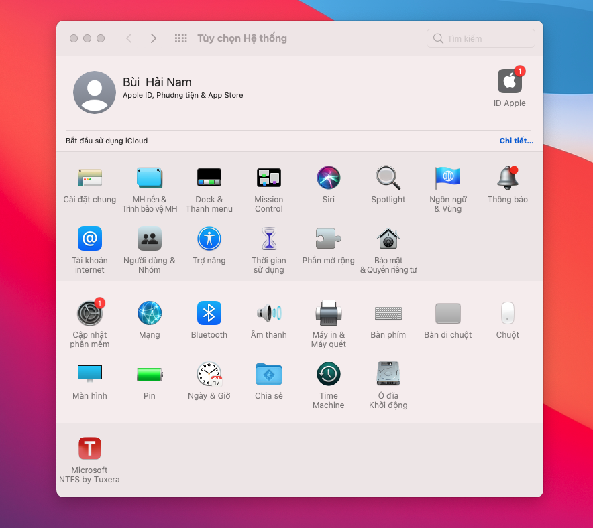Open Thông báo notification settings
The height and width of the screenshot is (528, 593).
[x=508, y=178]
